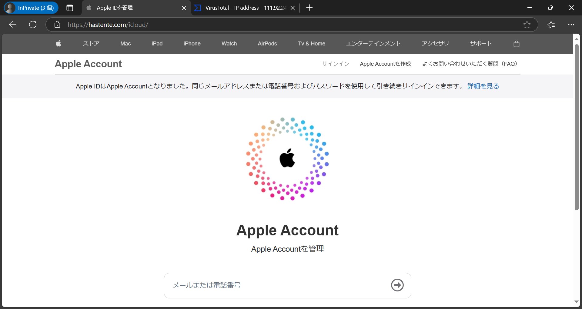
Task: Open the アクセサリ menu item
Action: (x=435, y=44)
